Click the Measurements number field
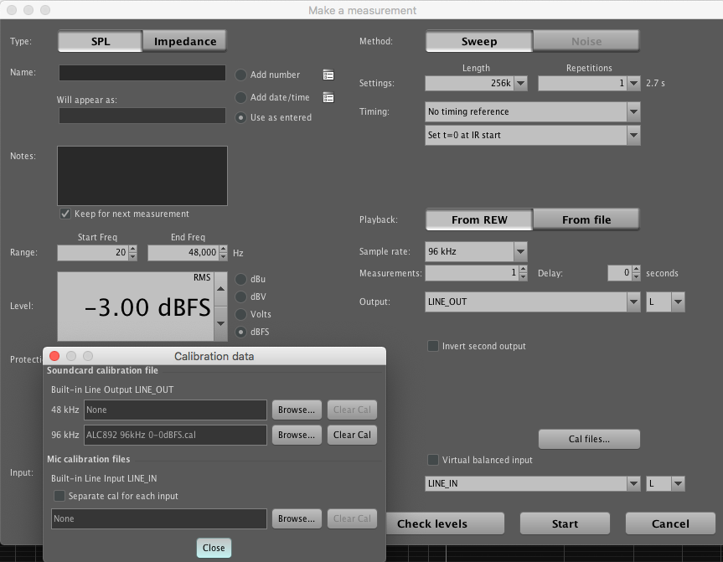The height and width of the screenshot is (562, 723). tap(473, 273)
